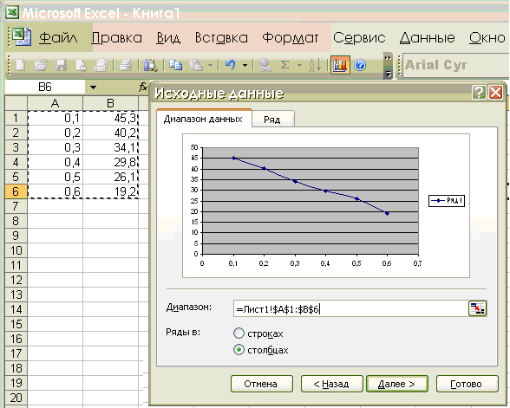Click the Help question mark toolbar icon
The height and width of the screenshot is (408, 510).
[360, 65]
